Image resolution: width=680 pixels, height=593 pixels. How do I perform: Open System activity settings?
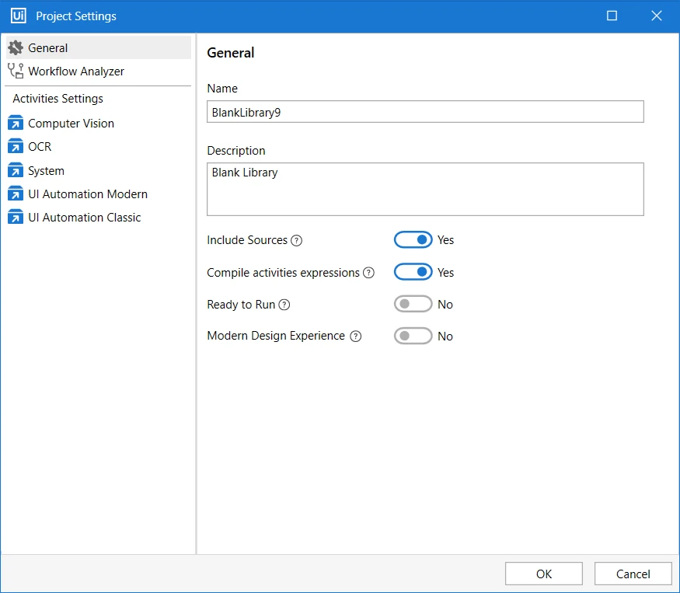click(x=99, y=170)
